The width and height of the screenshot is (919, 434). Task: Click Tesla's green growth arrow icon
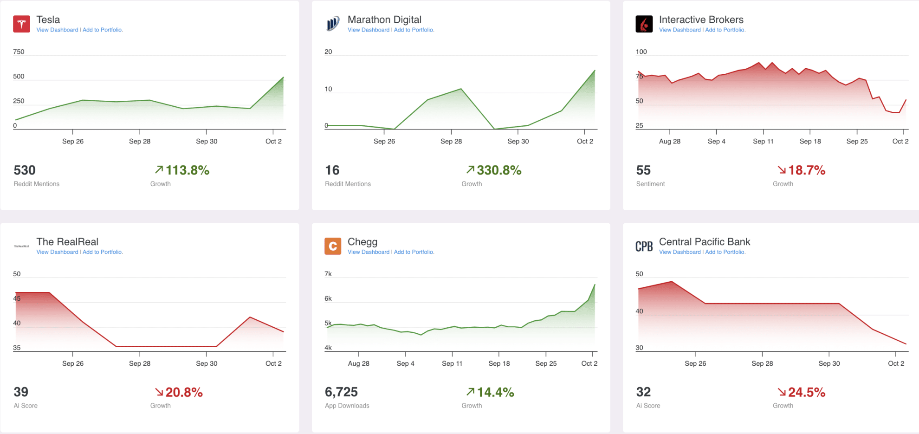[159, 170]
